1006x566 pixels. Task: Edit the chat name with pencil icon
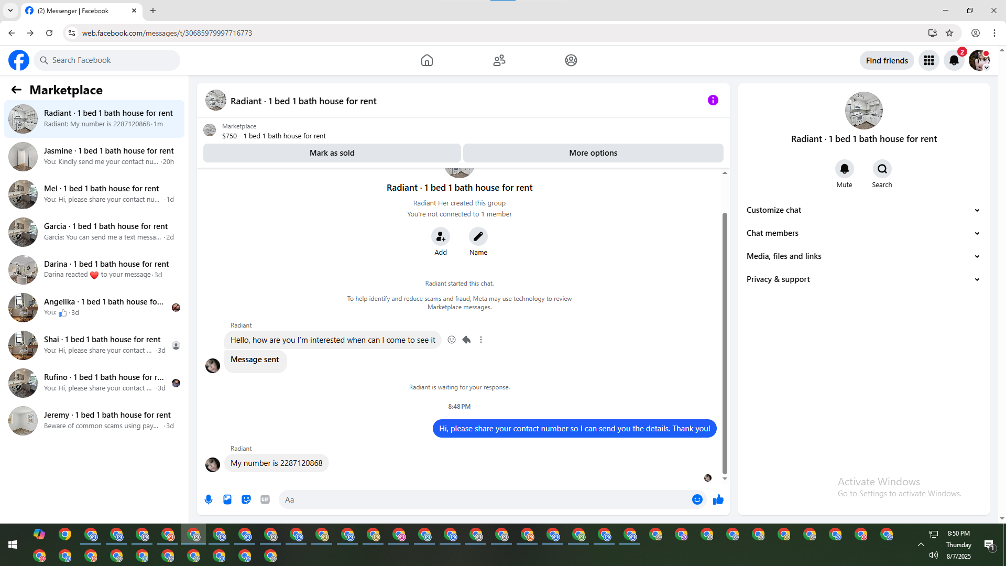pos(478,236)
